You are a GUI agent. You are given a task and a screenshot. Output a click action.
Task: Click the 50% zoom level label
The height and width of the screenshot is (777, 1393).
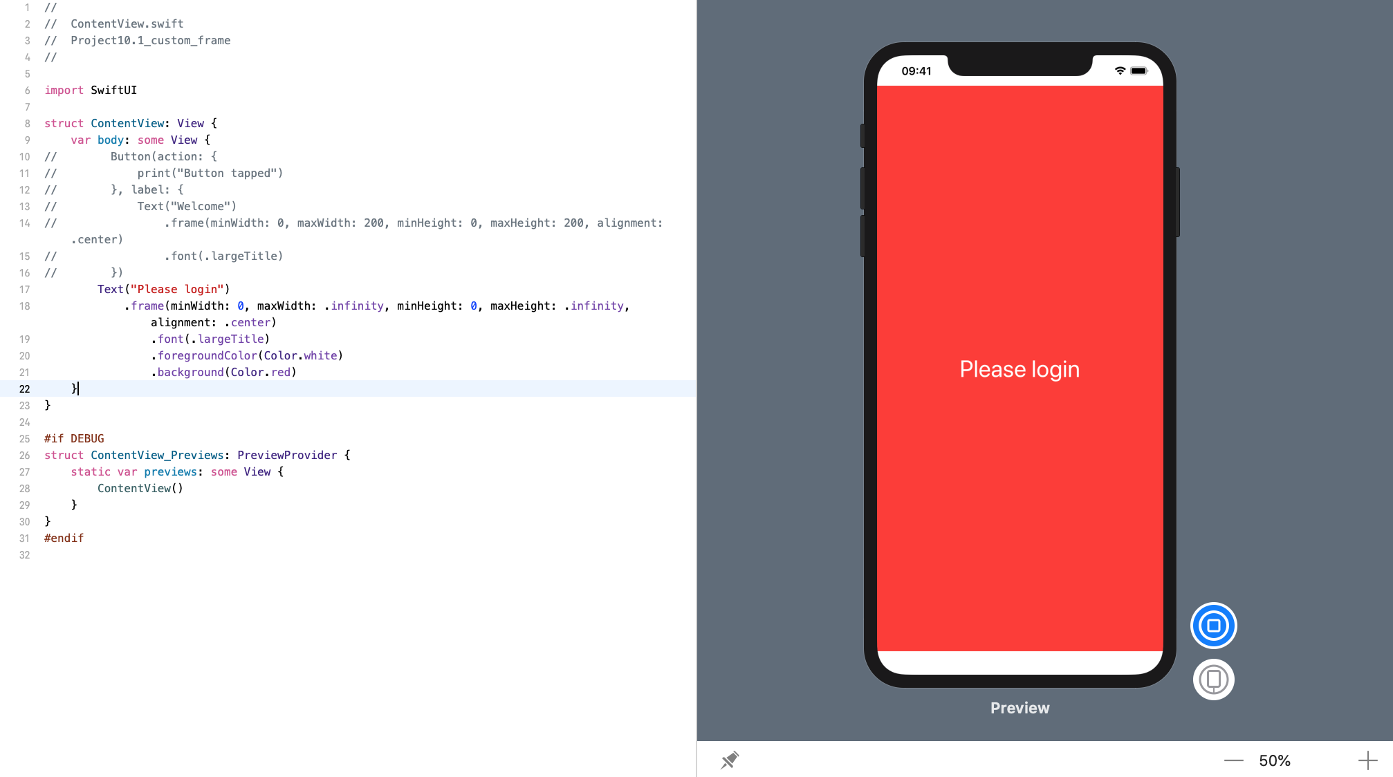coord(1274,760)
